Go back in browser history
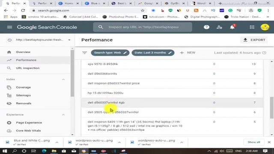Viewport: 274px width, 154px height. pos(6,10)
